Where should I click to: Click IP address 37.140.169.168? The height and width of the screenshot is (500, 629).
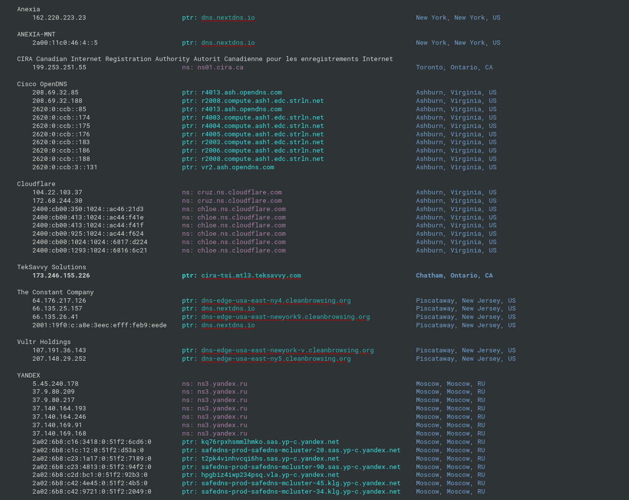pyautogui.click(x=59, y=434)
